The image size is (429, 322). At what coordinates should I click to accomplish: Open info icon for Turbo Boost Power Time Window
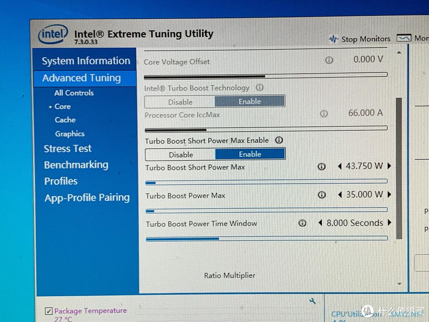point(302,223)
